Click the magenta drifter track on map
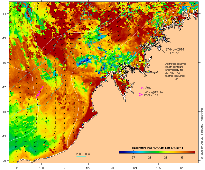205x170 pixels. (39, 92)
